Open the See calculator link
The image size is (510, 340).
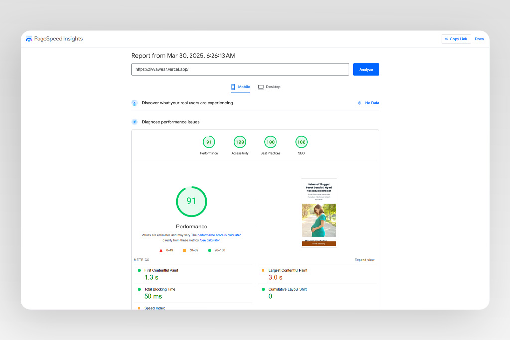210,240
